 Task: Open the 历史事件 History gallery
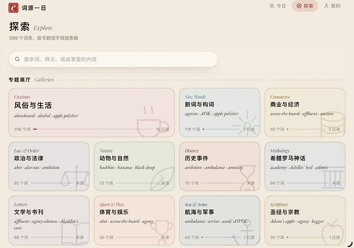click(x=220, y=166)
